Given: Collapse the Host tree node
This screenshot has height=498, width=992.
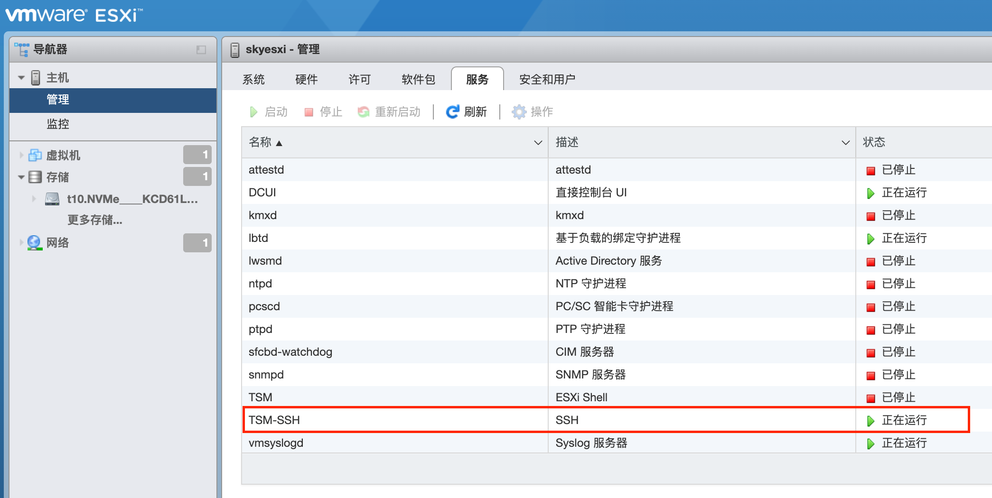Looking at the screenshot, I should tap(21, 78).
